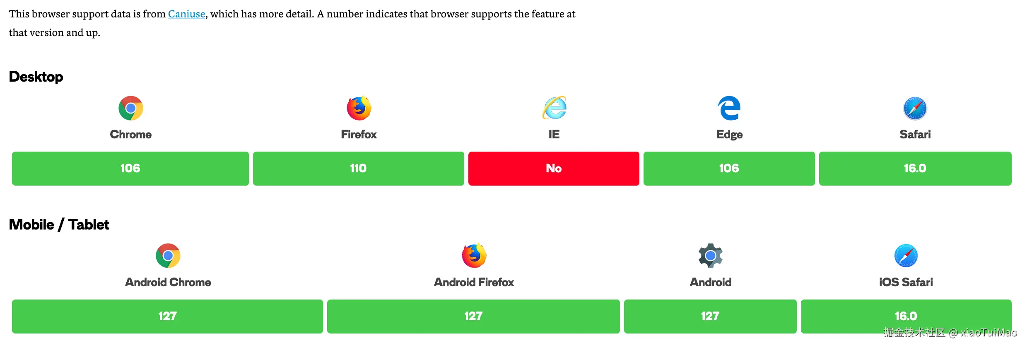The width and height of the screenshot is (1027, 348).
Task: Click the Android 127 support bar
Action: coord(710,317)
